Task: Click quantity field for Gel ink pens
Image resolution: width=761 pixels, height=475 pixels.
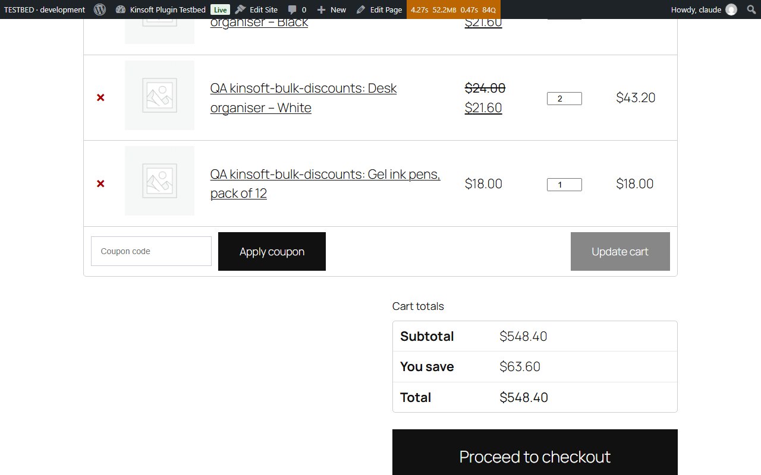Action: 564,185
